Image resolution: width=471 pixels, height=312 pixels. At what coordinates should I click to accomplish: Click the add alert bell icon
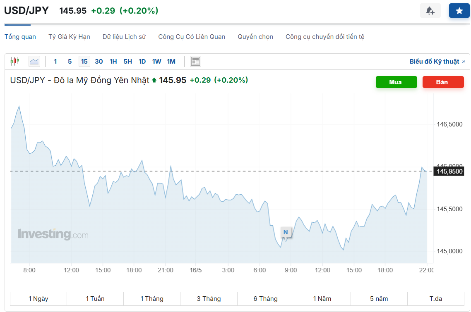click(430, 11)
